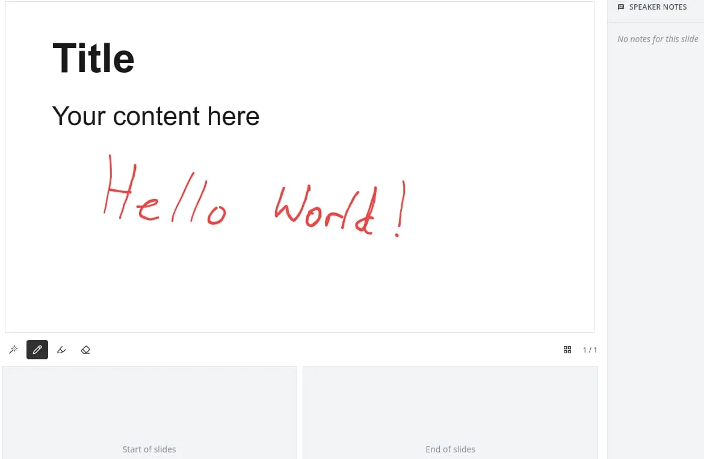The image size is (704, 459).
Task: Select the highlighter tool
Action: point(61,350)
